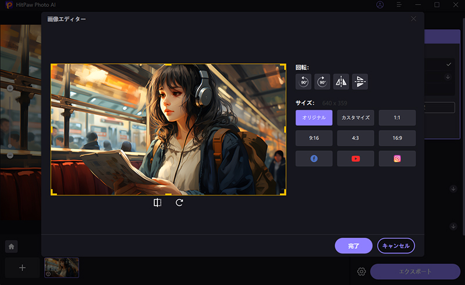
Task: Switch to 16:9 aspect ratio
Action: coord(397,138)
